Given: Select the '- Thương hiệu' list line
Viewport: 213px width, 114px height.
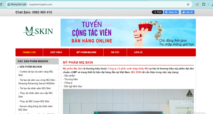Looking at the screenshot, I should click(70, 79).
